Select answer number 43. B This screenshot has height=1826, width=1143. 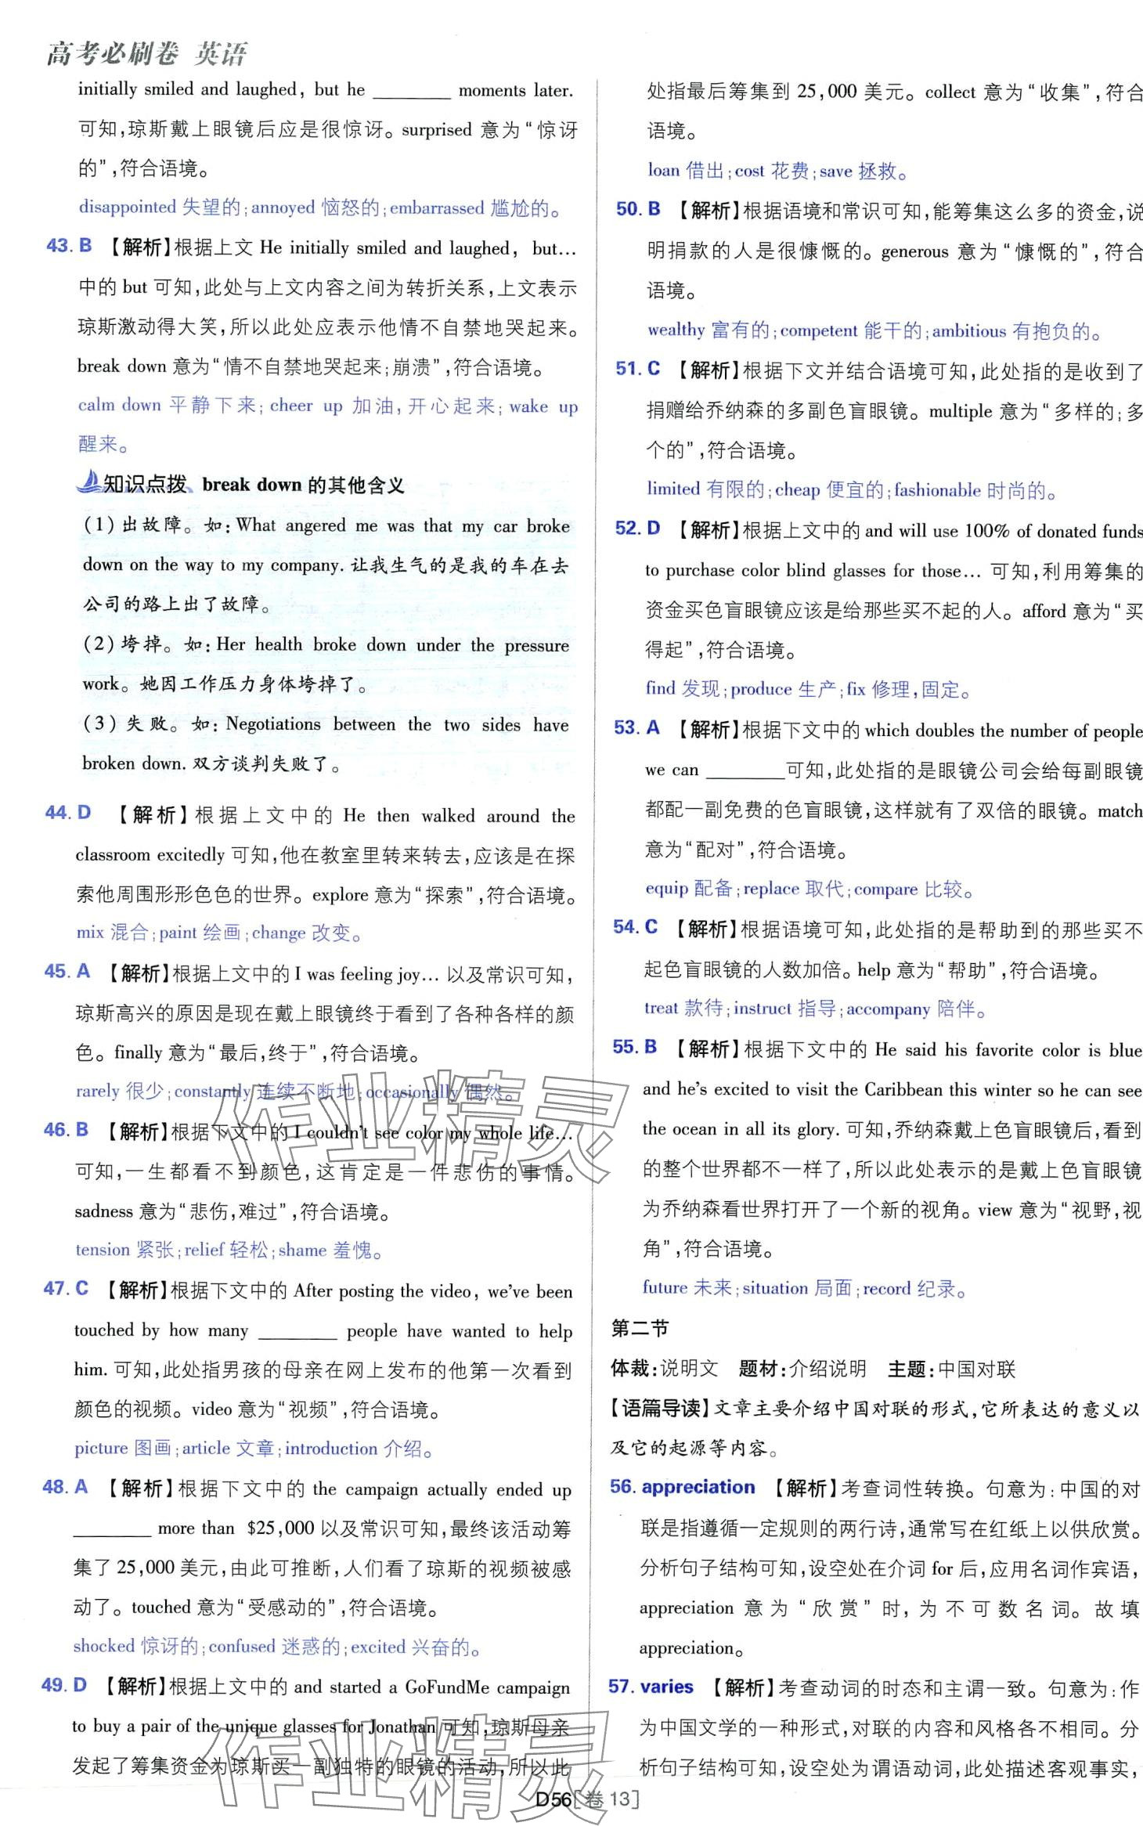(69, 246)
